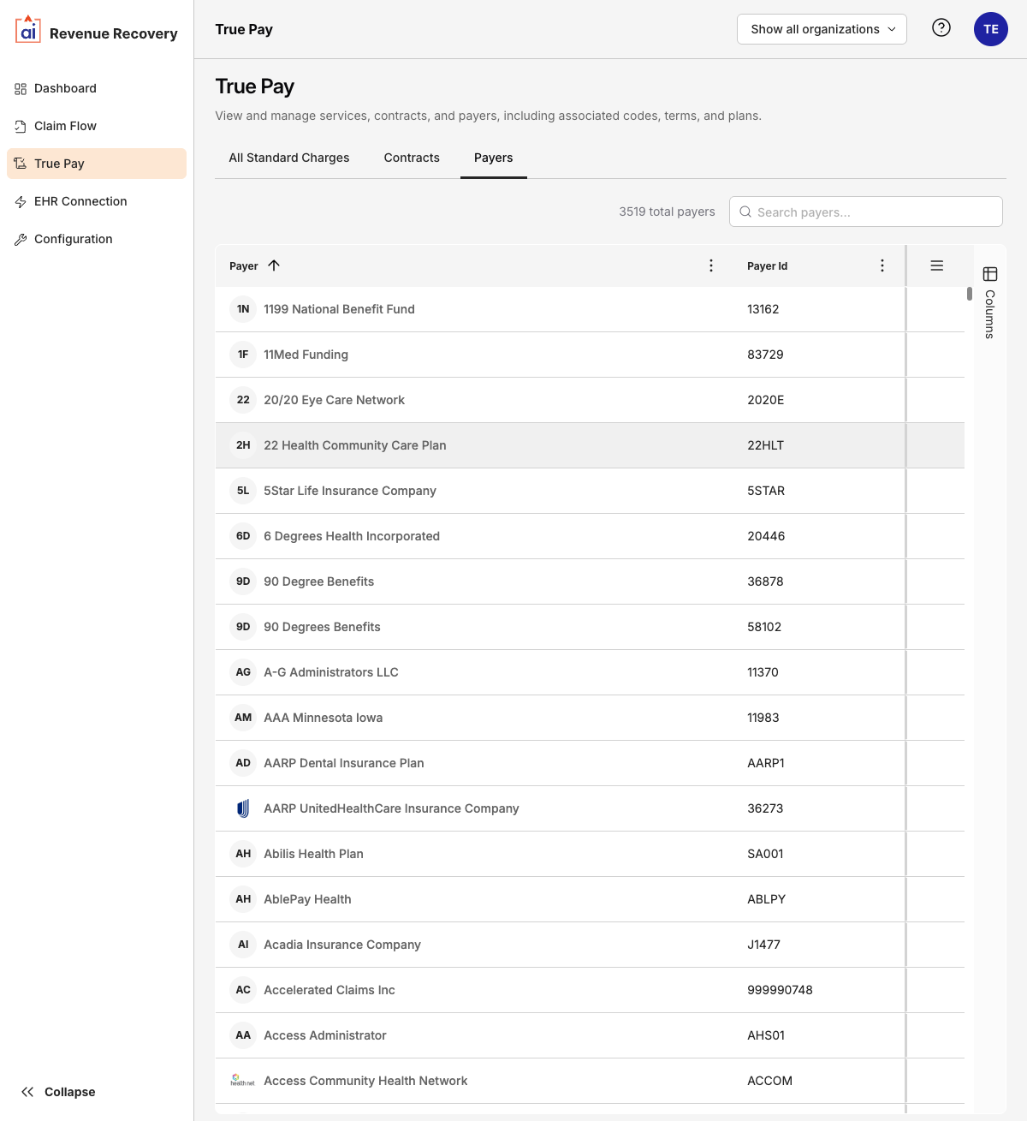Open the Dashboard from the sidebar
This screenshot has width=1027, height=1121.
[65, 88]
